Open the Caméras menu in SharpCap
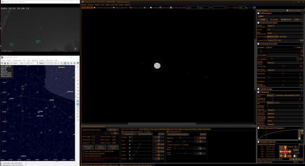The height and width of the screenshot is (166, 305). 90,5
